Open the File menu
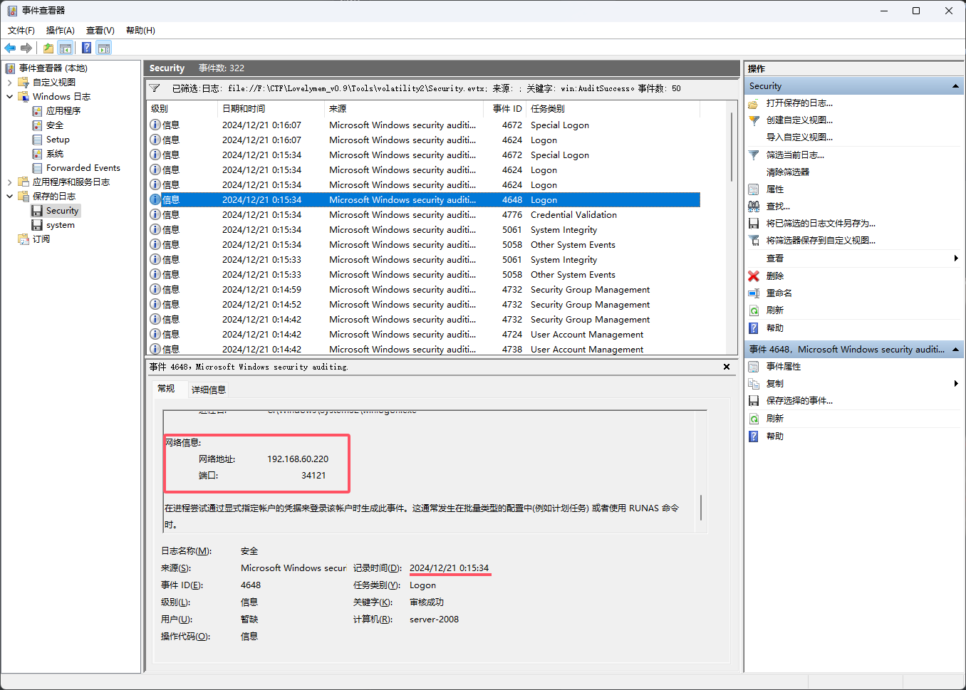966x690 pixels. pyautogui.click(x=21, y=31)
